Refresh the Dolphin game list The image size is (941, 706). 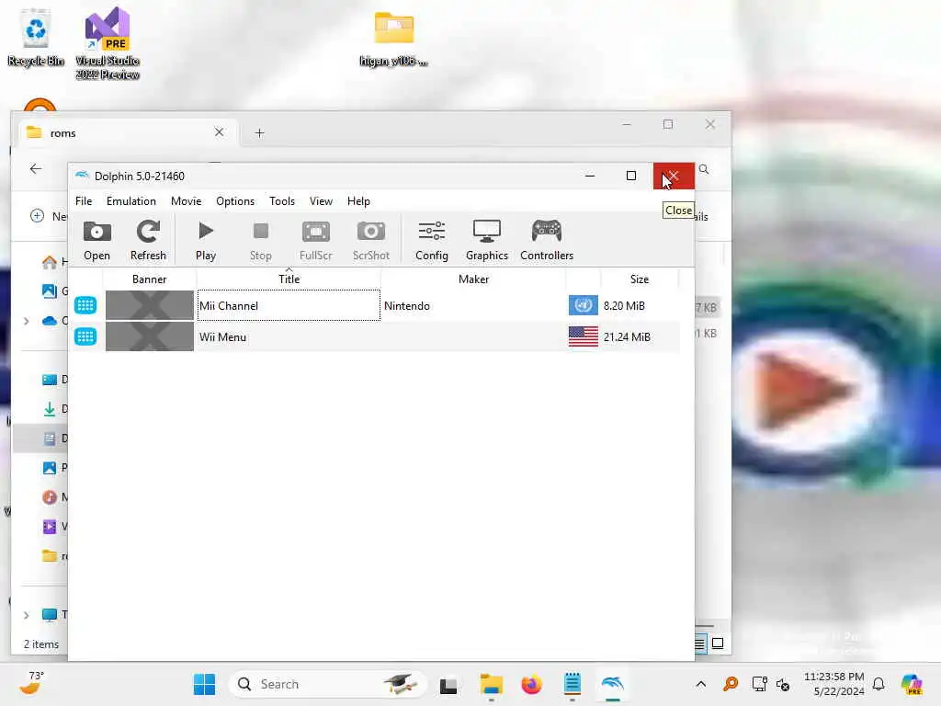pos(148,240)
